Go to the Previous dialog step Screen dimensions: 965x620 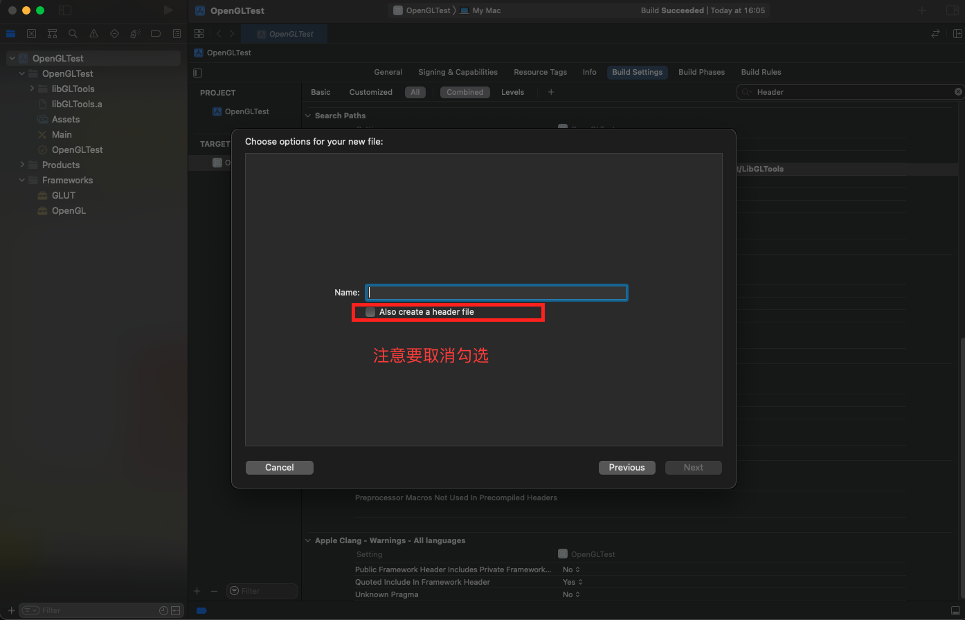tap(626, 468)
